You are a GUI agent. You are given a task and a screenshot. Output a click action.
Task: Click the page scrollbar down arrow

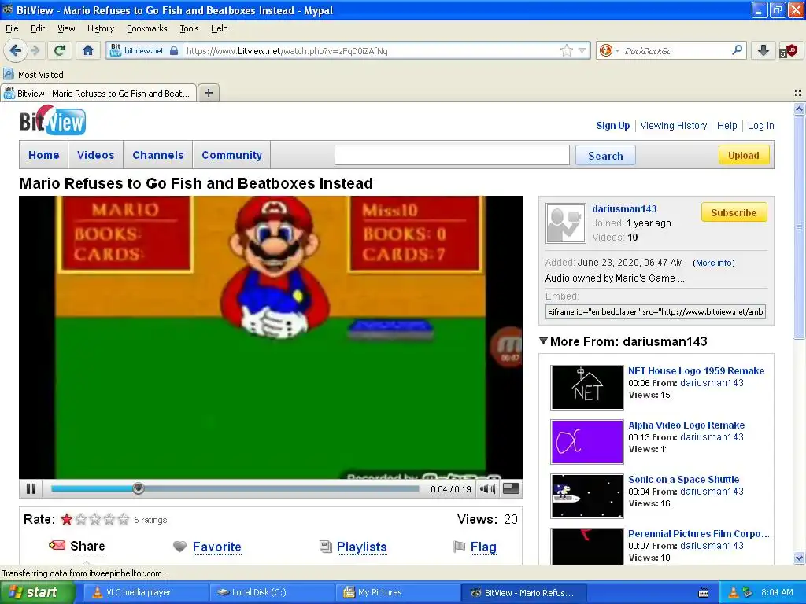(x=799, y=558)
